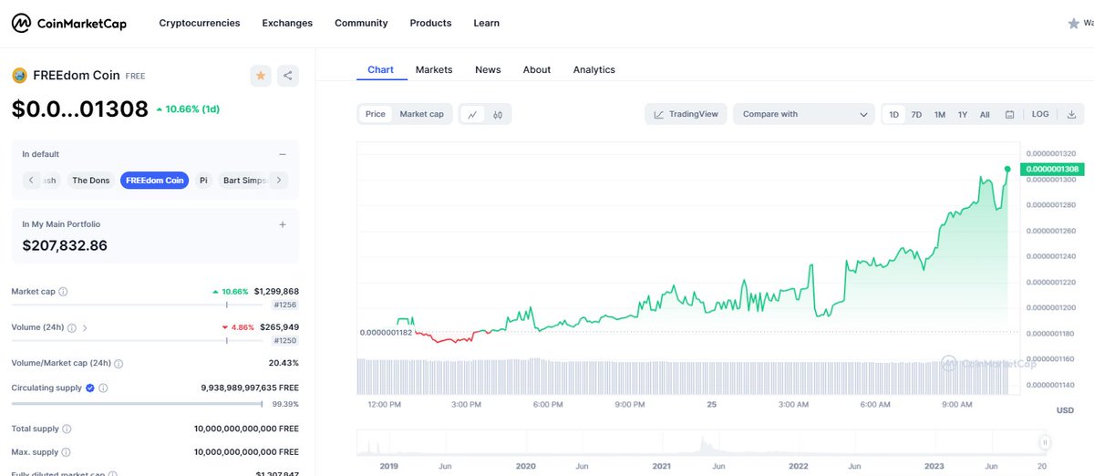Click the 2021 timeline overview label
The width and height of the screenshot is (1094, 476).
[x=662, y=466]
